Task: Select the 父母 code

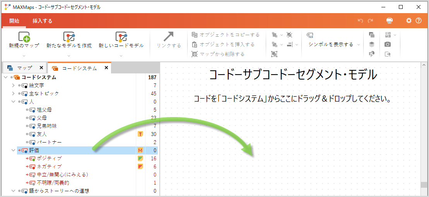Action: [42, 118]
